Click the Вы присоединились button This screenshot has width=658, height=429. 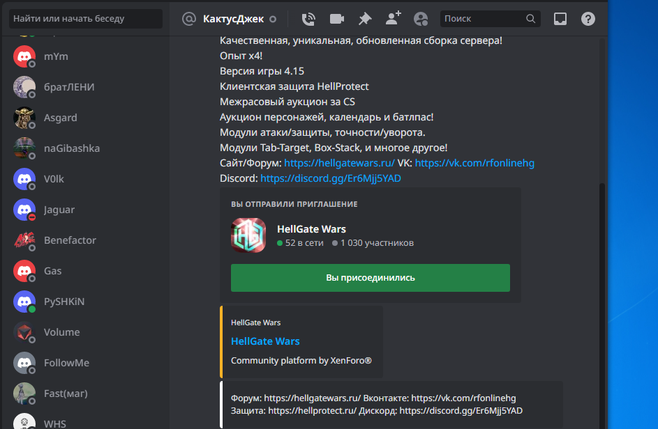(x=370, y=278)
